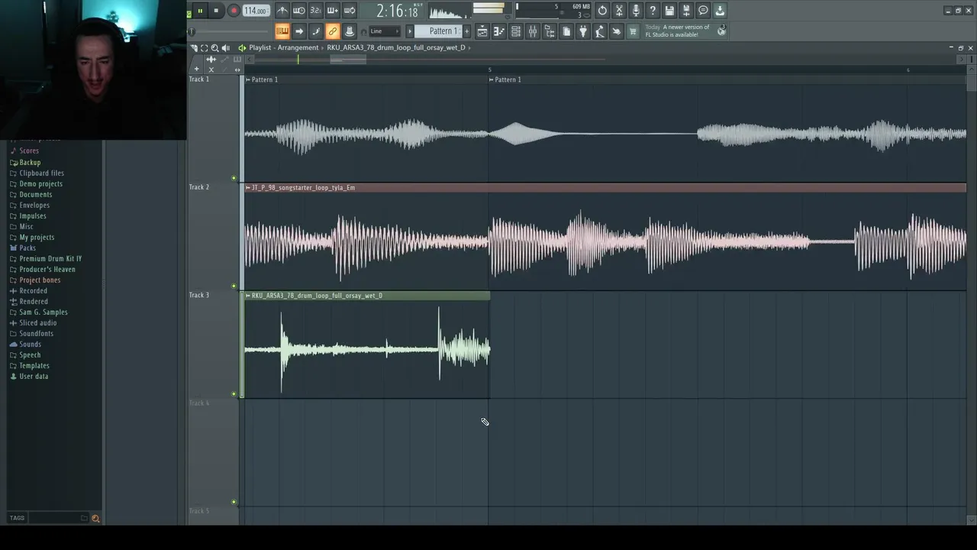Open the menu of the second Pattern 1 clip
The width and height of the screenshot is (977, 550).
492,79
